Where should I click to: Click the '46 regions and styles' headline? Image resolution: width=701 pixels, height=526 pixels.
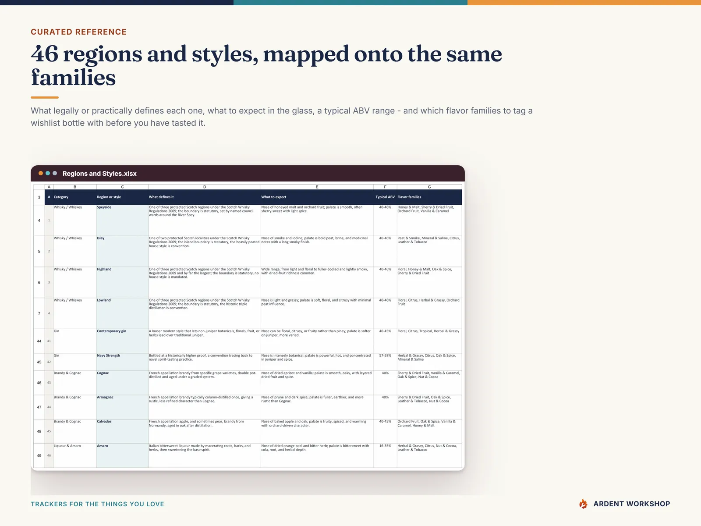coord(266,66)
